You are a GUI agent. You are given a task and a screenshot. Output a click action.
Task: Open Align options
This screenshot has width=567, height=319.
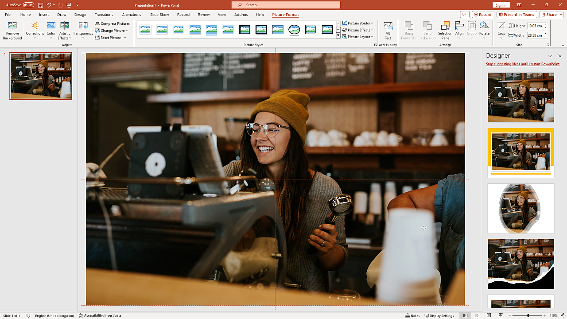click(459, 31)
